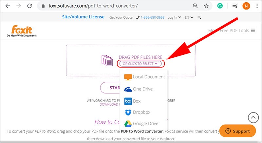
Task: Click the stacked documents upload icon
Action: tap(107, 60)
